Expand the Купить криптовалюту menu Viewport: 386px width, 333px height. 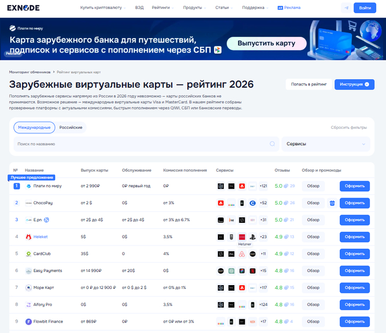pos(103,8)
